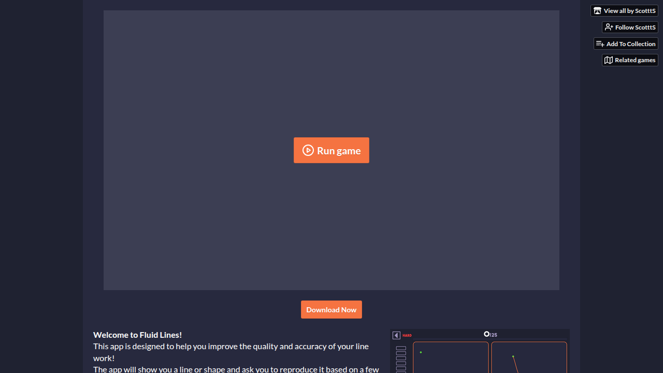Click the itch.io store icon by View all
Screen dimensions: 663x373
click(x=597, y=11)
